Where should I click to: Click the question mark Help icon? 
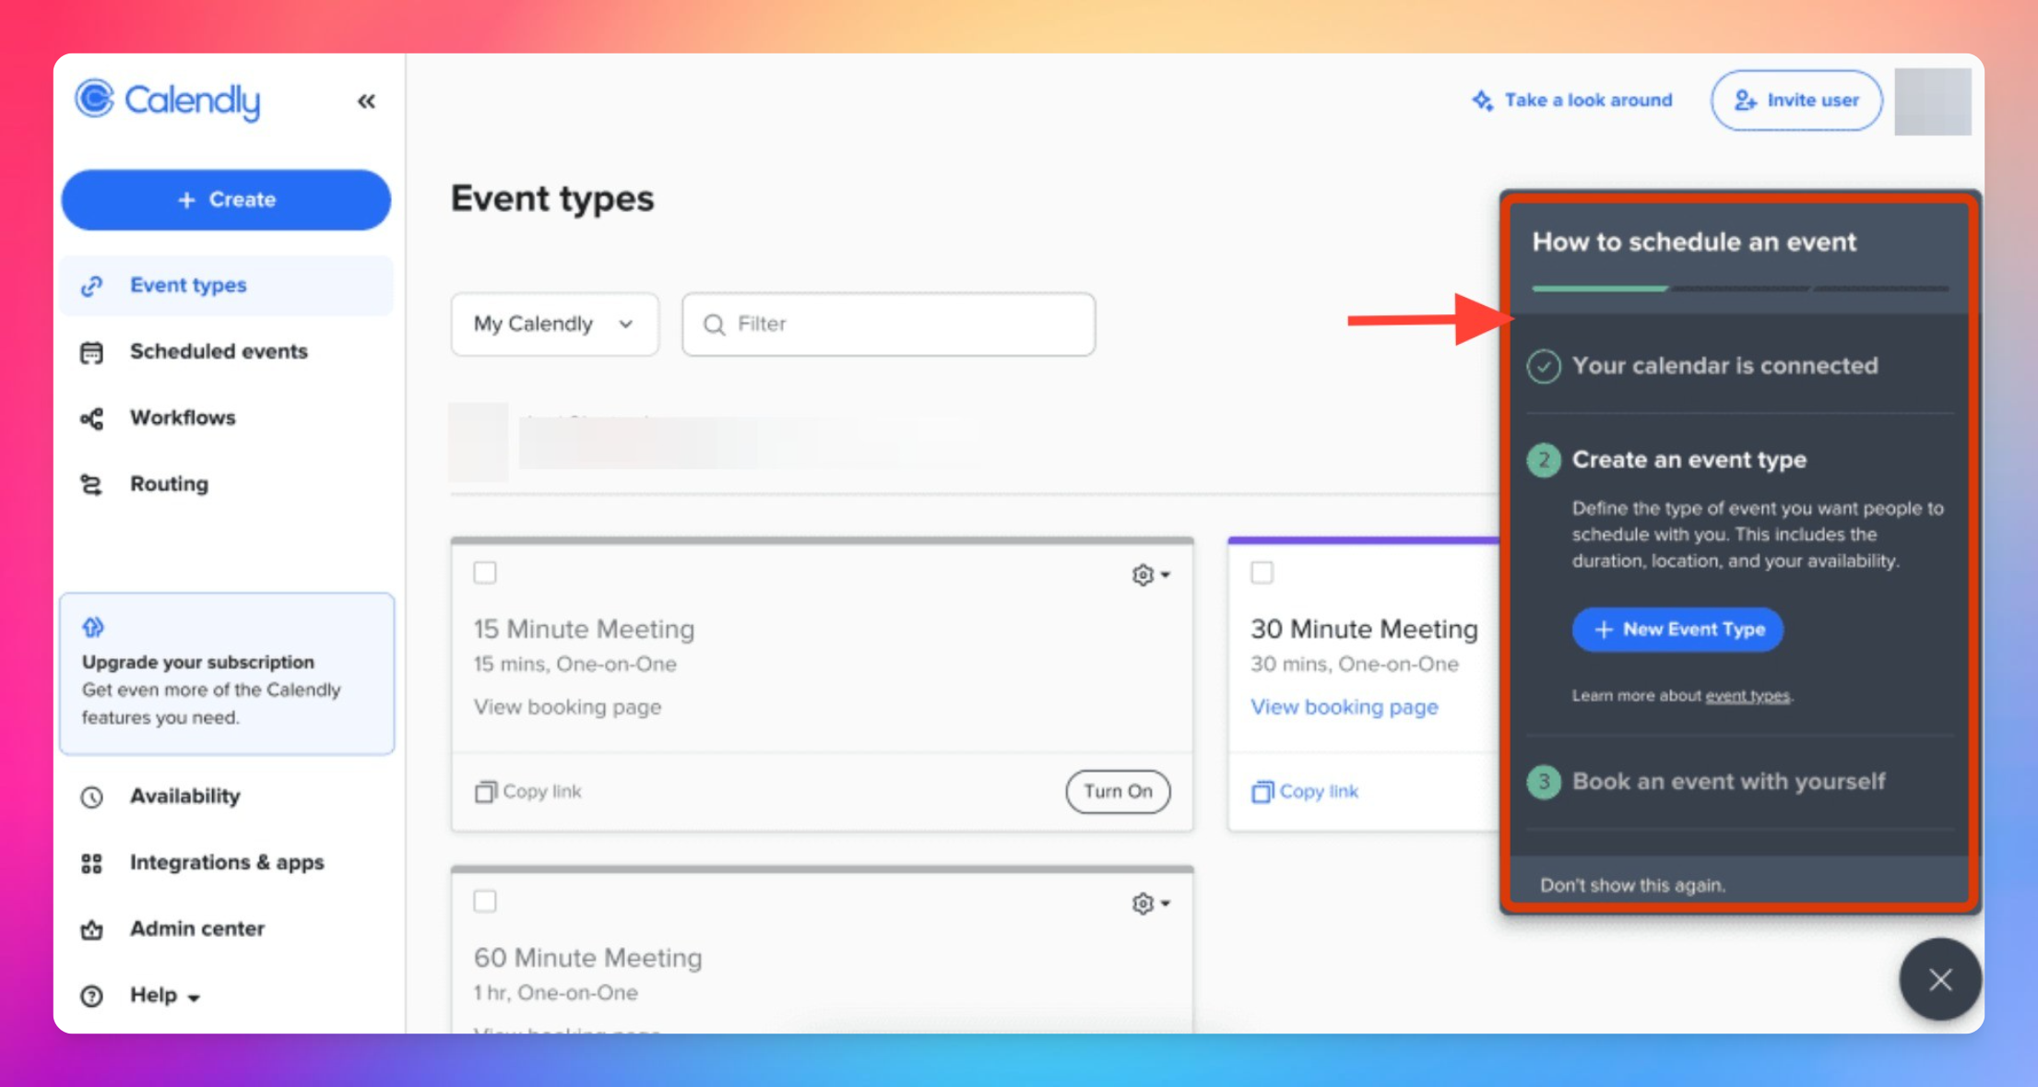point(91,996)
